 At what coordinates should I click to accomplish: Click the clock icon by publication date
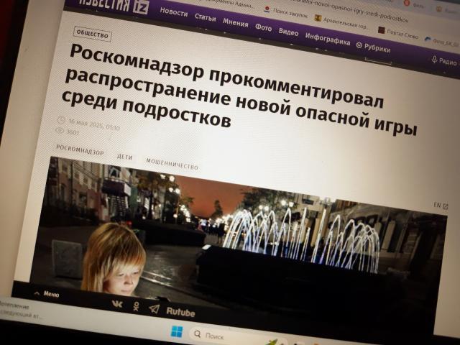pyautogui.click(x=61, y=120)
